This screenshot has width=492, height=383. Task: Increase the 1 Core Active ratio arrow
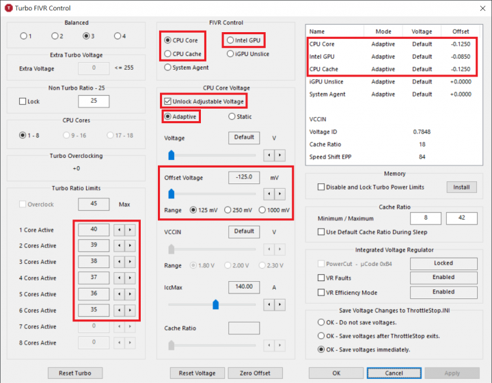(x=130, y=230)
